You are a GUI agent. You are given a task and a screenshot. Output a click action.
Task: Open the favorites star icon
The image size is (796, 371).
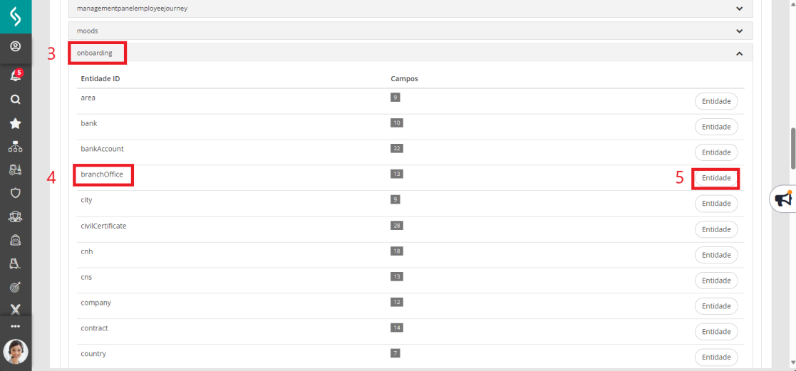click(15, 123)
